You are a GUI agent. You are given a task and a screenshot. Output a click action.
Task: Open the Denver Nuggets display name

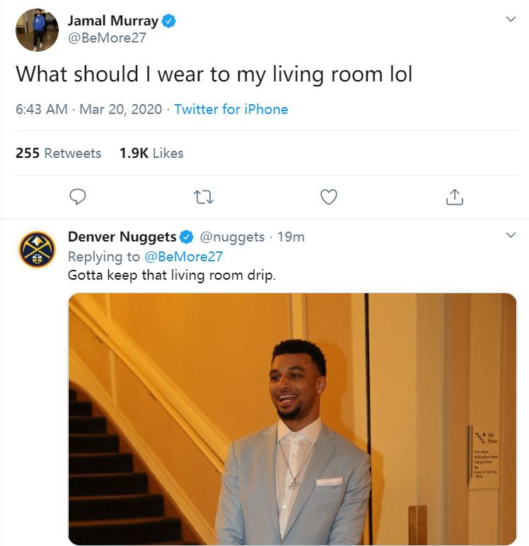(x=122, y=237)
